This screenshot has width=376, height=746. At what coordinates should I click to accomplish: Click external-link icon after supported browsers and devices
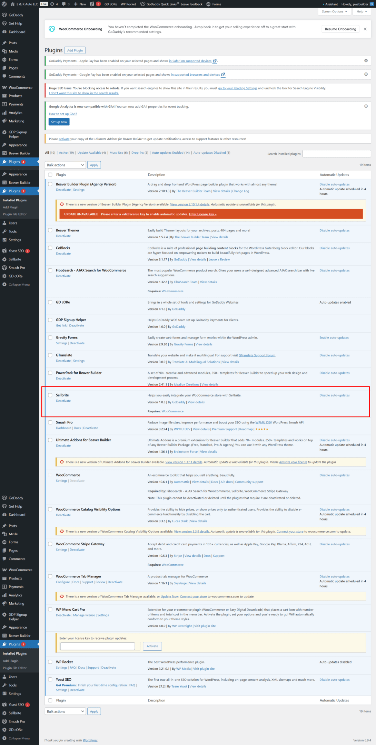(x=223, y=75)
